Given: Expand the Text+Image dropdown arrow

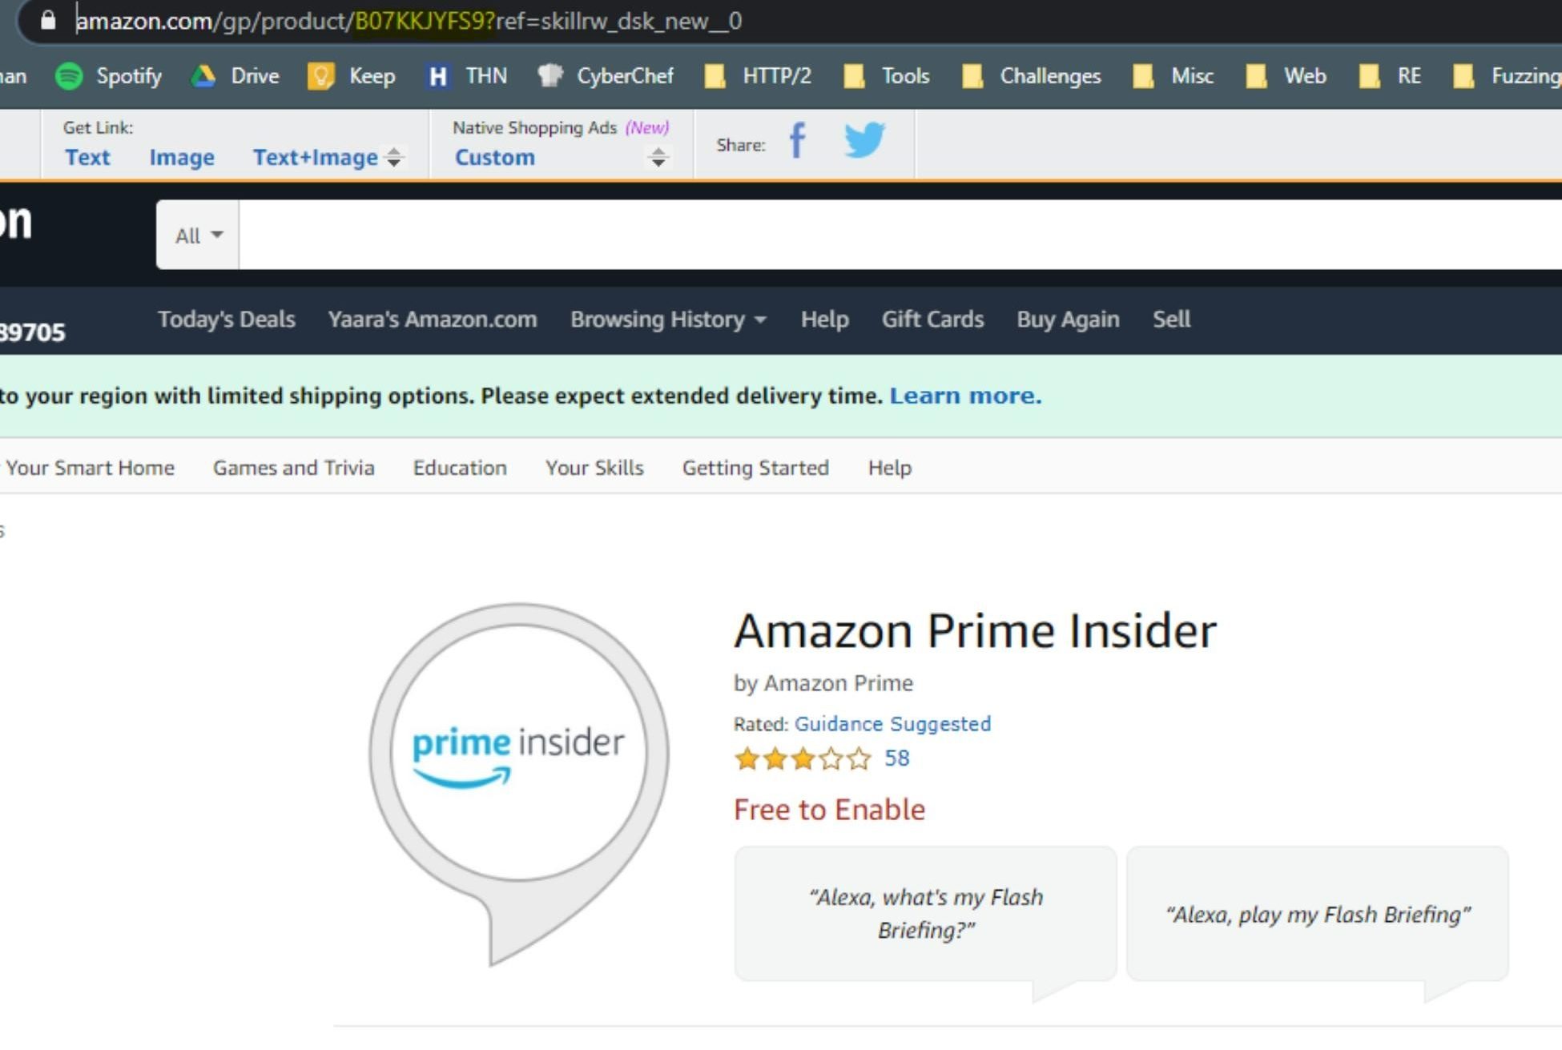Looking at the screenshot, I should (x=397, y=156).
